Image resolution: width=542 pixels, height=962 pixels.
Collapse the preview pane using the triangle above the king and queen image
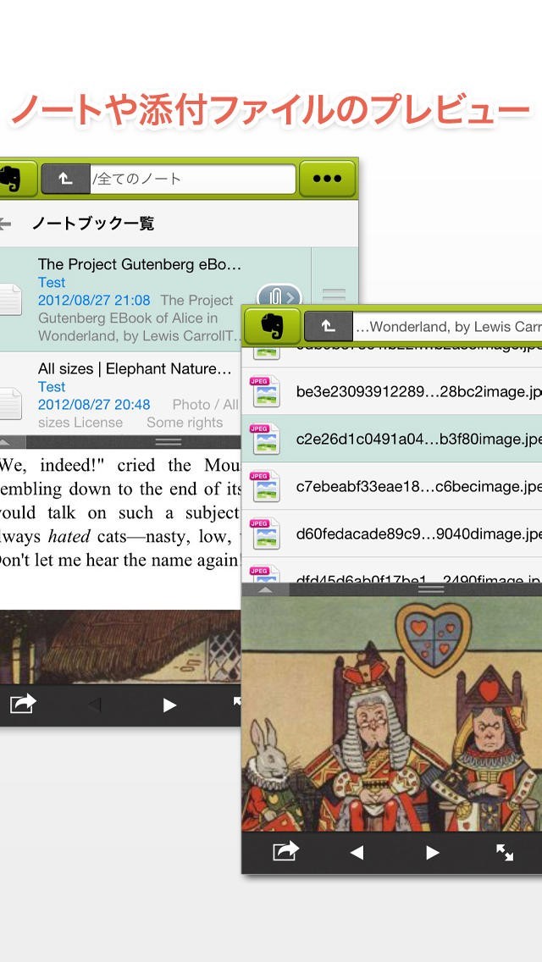(265, 589)
